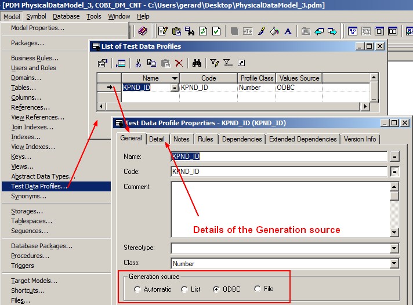Viewport: 413px width, 305px height.
Task: Click the Comment box scrollbar down arrow
Action: click(x=394, y=233)
